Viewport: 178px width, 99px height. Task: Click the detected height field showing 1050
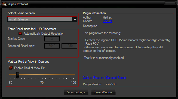coord(69,46)
